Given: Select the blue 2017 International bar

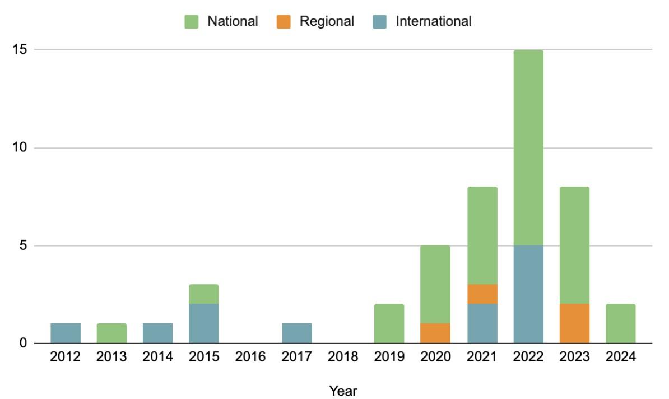Looking at the screenshot, I should click(296, 333).
